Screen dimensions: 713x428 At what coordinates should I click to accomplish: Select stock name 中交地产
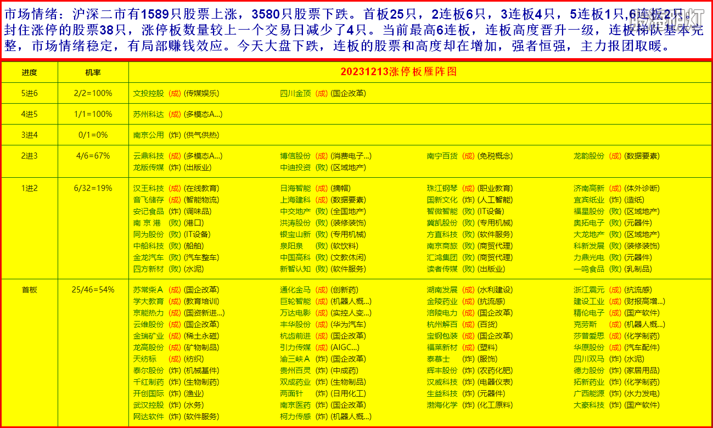click(295, 211)
